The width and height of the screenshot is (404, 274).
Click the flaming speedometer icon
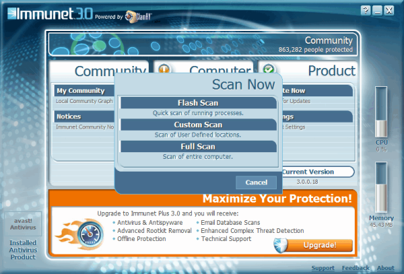(81, 234)
